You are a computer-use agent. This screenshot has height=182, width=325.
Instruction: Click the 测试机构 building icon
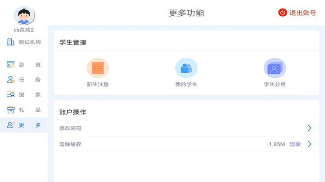point(10,42)
